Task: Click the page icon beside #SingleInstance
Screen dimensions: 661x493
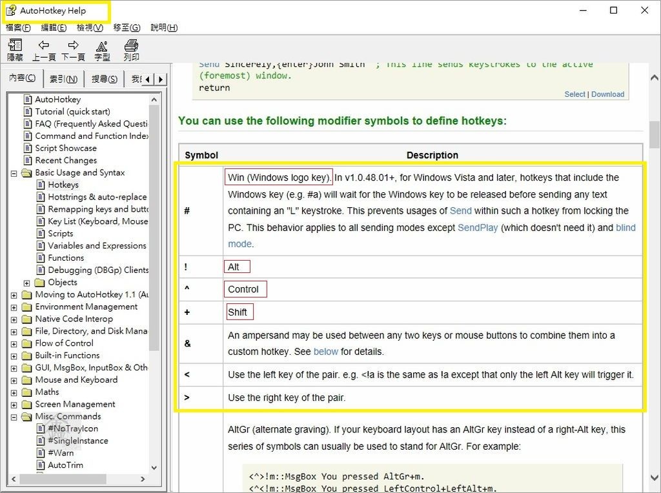Action: coord(41,441)
